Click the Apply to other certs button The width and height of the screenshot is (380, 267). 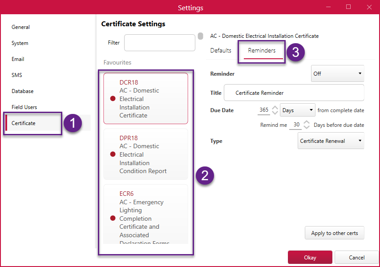(x=334, y=233)
